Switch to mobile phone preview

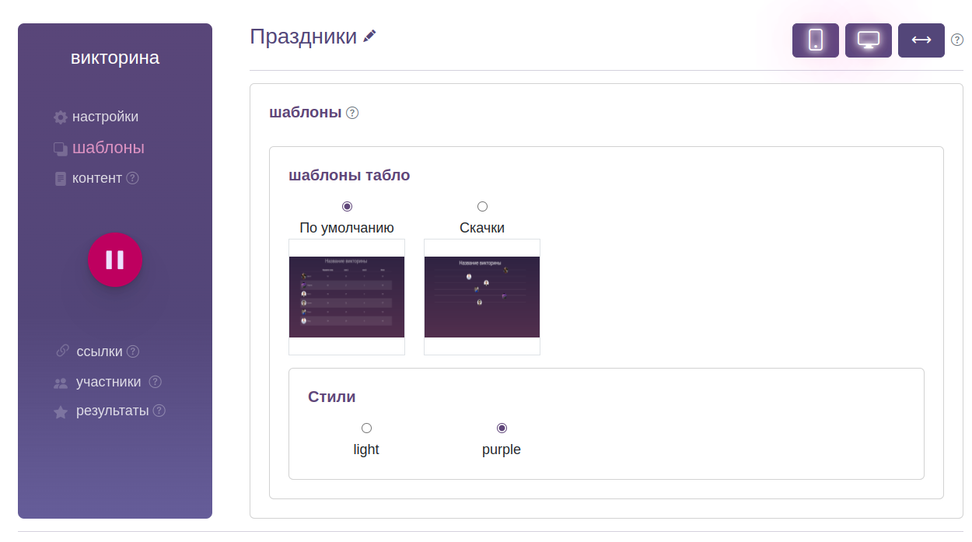coord(816,40)
